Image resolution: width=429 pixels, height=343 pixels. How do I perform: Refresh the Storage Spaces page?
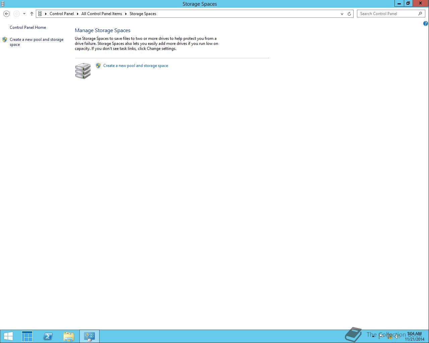pyautogui.click(x=349, y=14)
